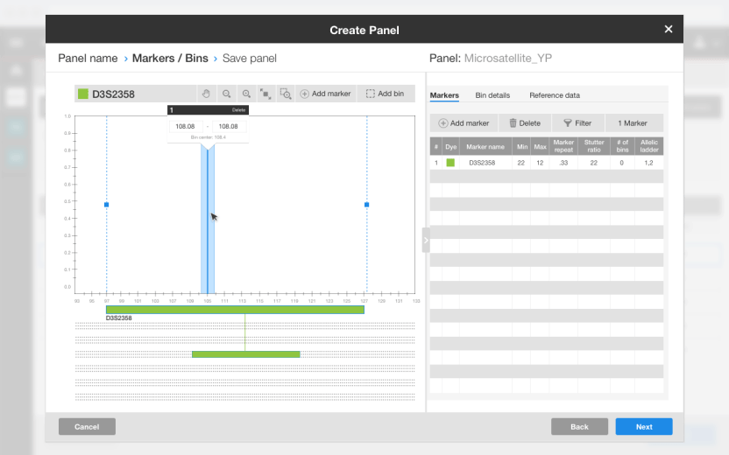The width and height of the screenshot is (729, 455).
Task: Click the panel name Microsatellite_YP
Action: pyautogui.click(x=508, y=58)
